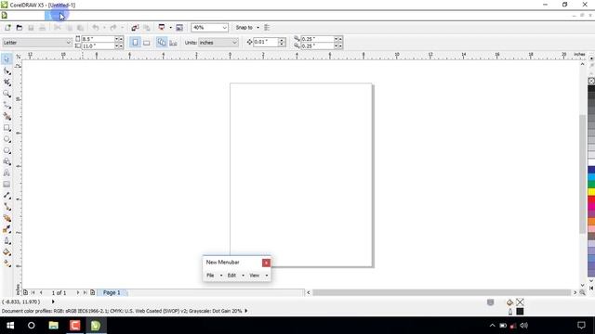The width and height of the screenshot is (595, 334).
Task: Click the page width 8.5" field
Action: [98, 39]
